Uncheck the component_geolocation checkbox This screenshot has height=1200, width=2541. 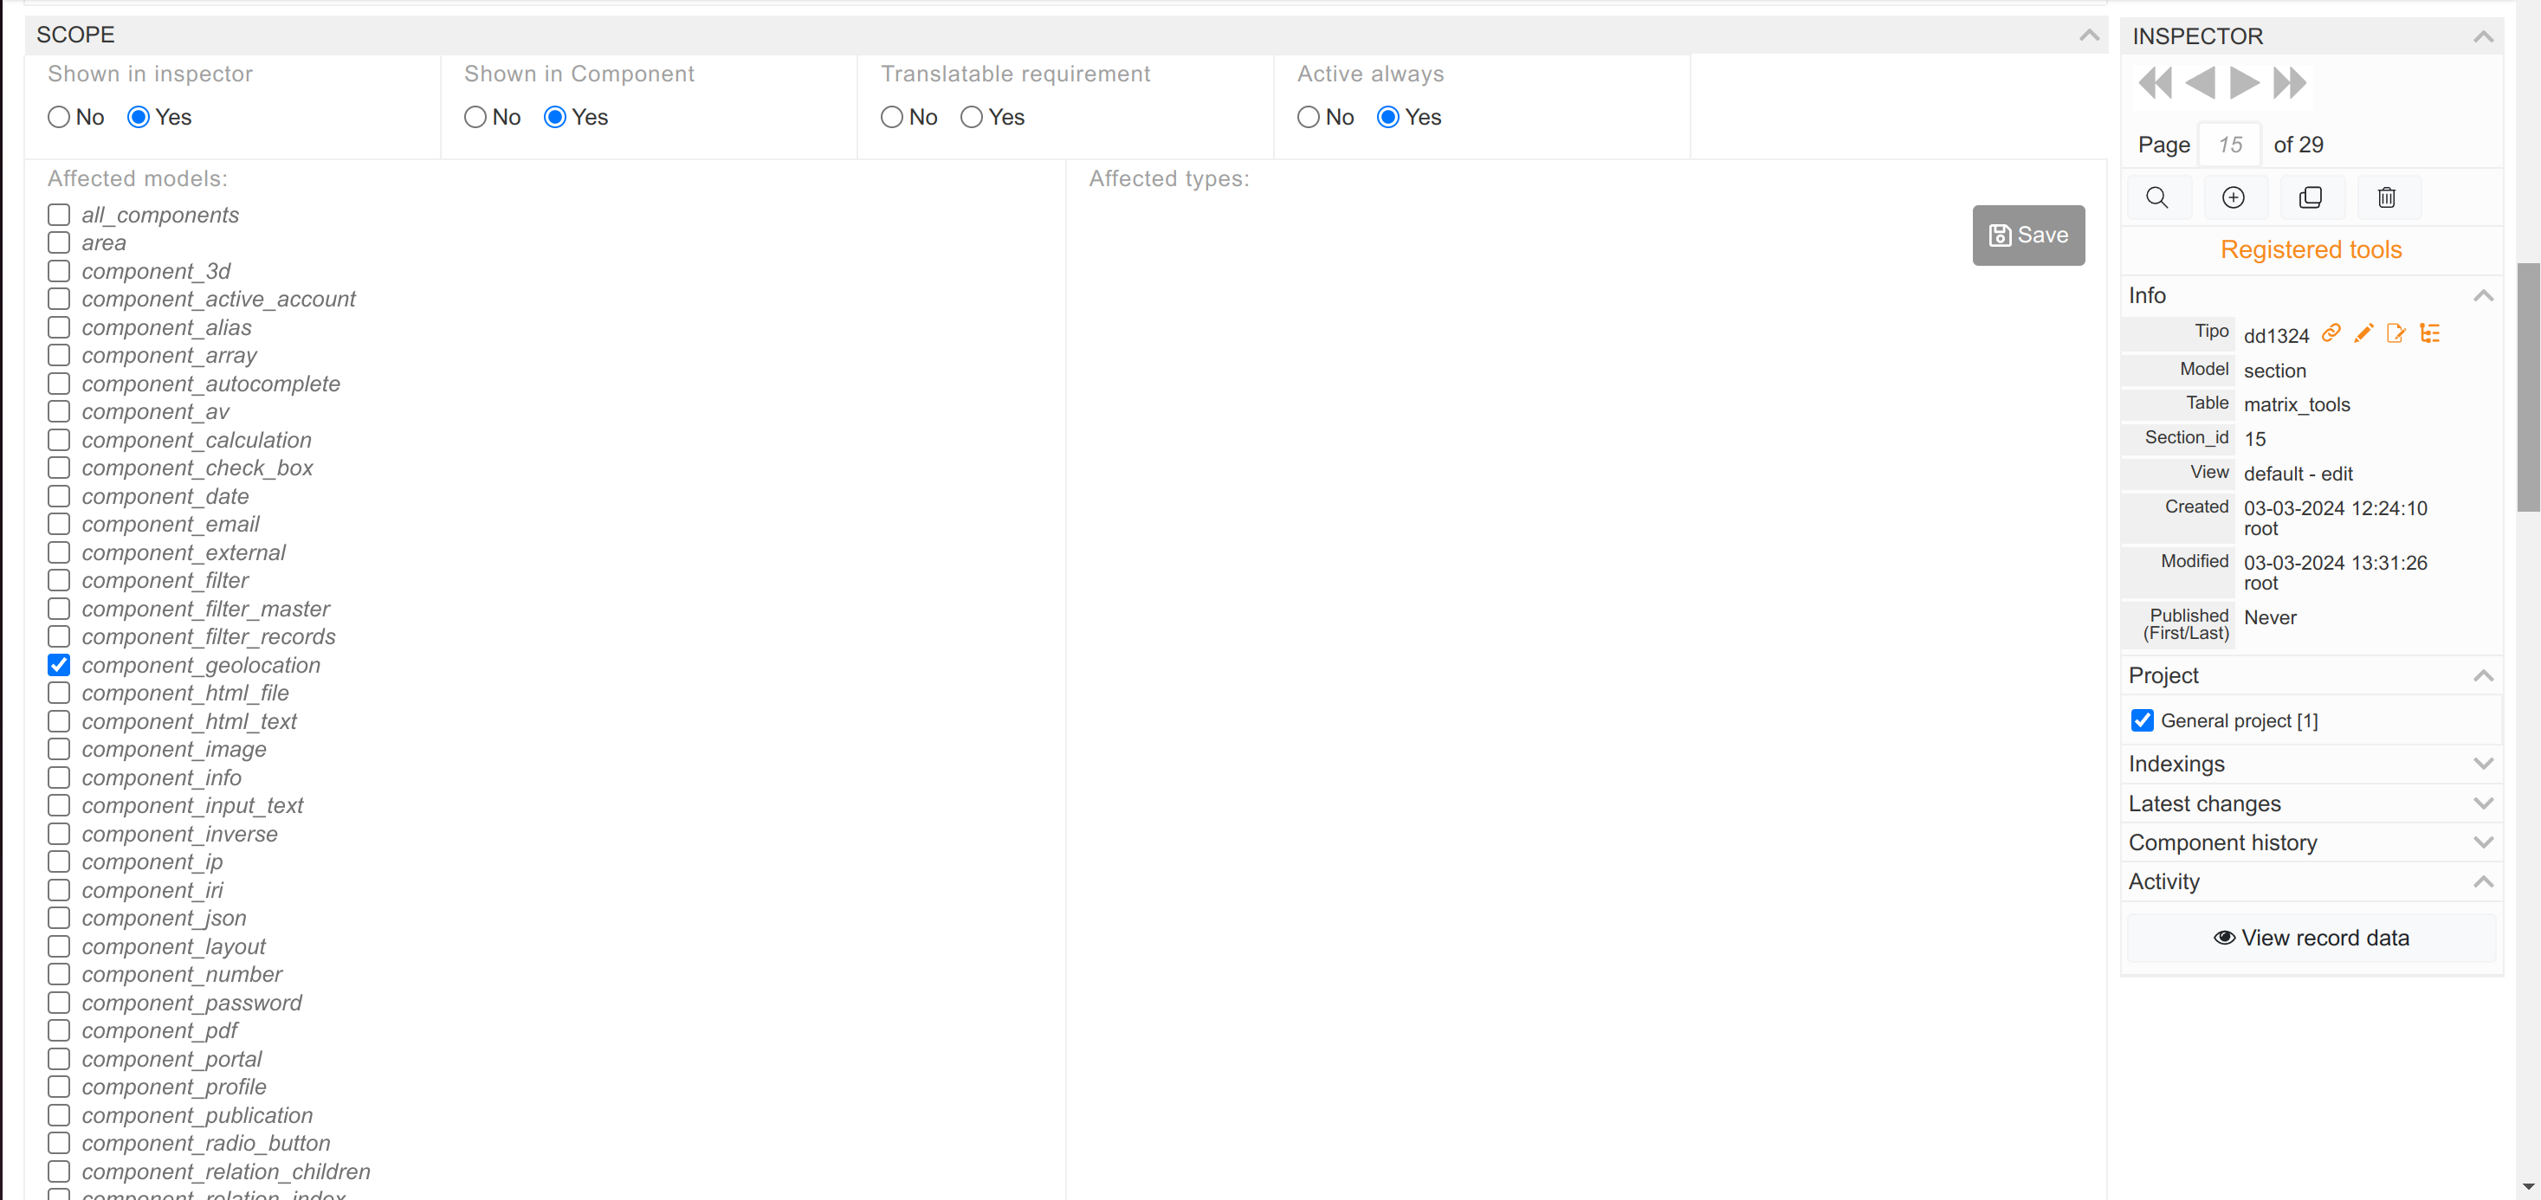click(x=59, y=665)
